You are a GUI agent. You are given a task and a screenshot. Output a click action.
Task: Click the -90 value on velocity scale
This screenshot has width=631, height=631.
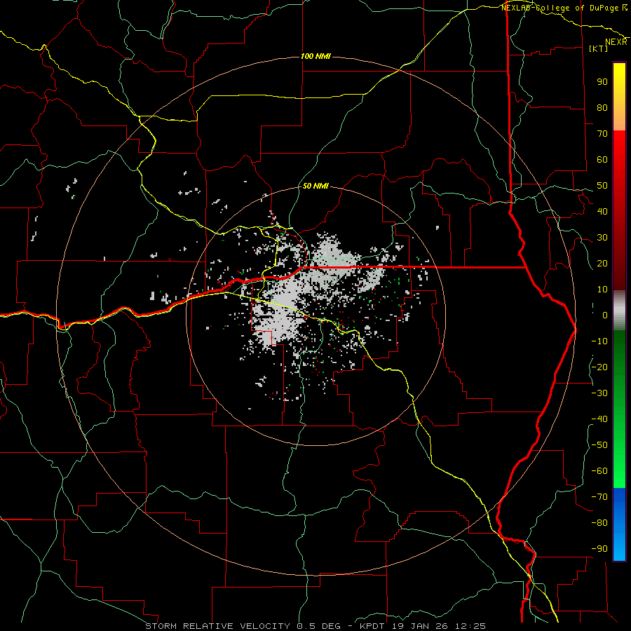[599, 549]
